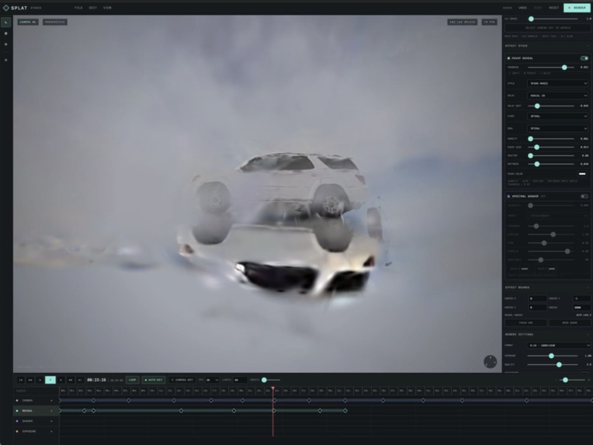The height and width of the screenshot is (445, 593).
Task: Step back to the previous keyframe
Action: pyautogui.click(x=30, y=380)
